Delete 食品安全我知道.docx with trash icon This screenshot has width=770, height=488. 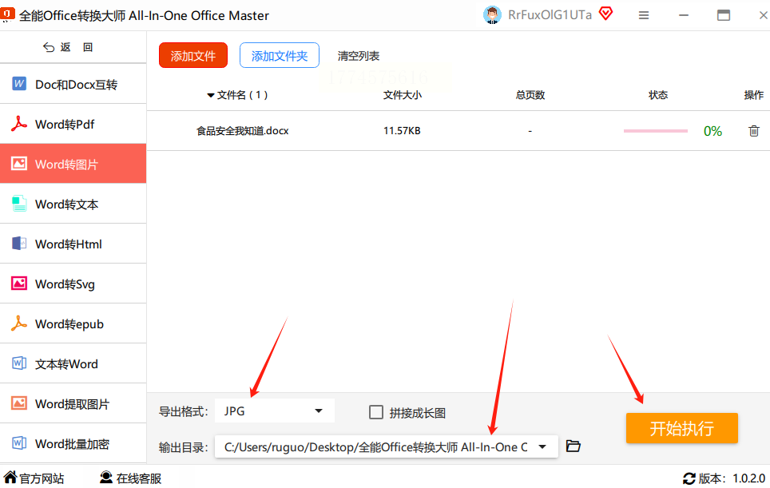point(754,131)
